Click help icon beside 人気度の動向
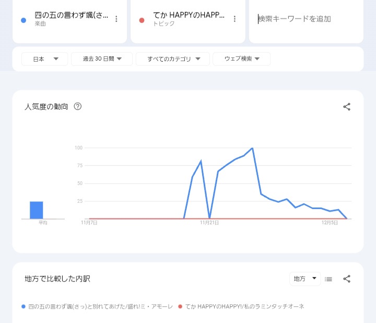Screen dimensions: 376x323 78,107
